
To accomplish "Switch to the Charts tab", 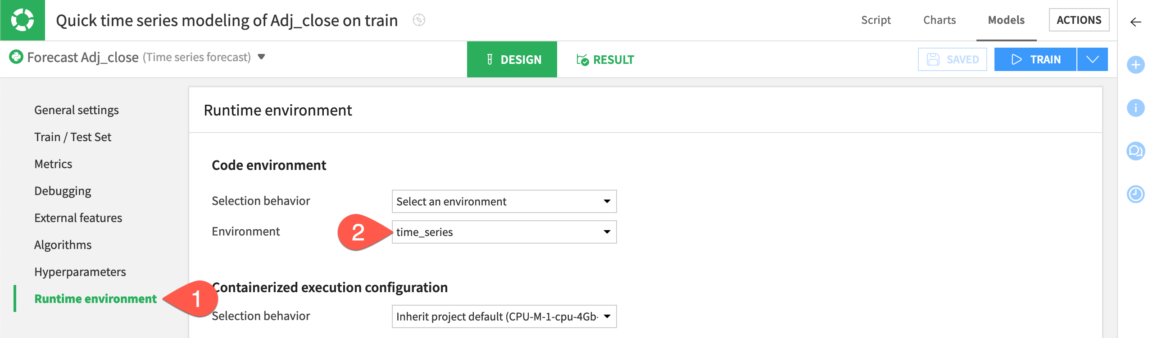I will 940,20.
